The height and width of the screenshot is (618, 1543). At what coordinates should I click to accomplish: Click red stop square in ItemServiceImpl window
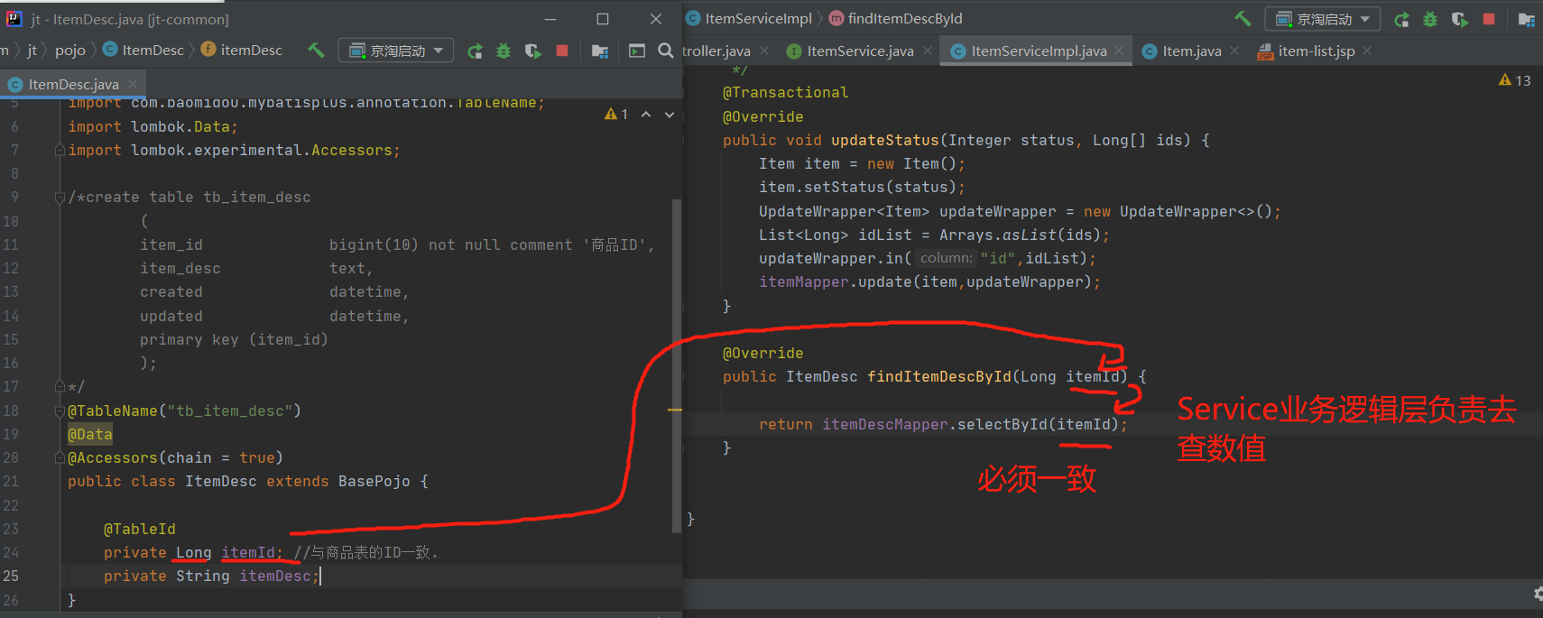click(1489, 19)
